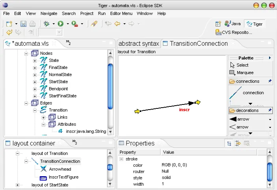Click the style value solid

click(166, 177)
